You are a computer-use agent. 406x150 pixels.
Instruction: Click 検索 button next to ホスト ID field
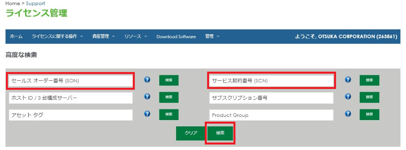click(169, 97)
